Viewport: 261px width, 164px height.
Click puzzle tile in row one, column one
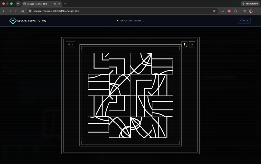tap(98, 64)
